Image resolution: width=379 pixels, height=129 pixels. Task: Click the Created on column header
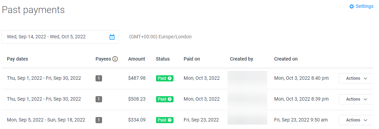point(286,59)
